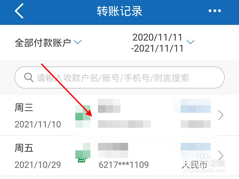Screen dimensions: 239x179
Task: Select the 转账记录 page title
Action: (119, 11)
